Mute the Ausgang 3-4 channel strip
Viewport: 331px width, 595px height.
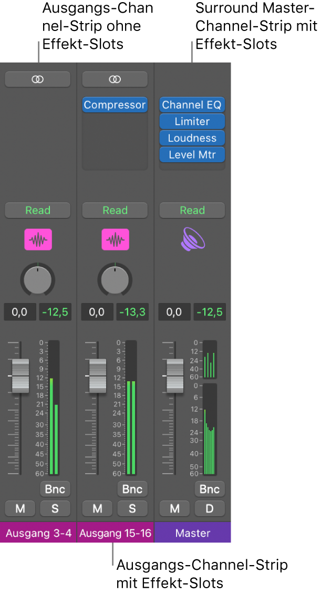pos(20,508)
